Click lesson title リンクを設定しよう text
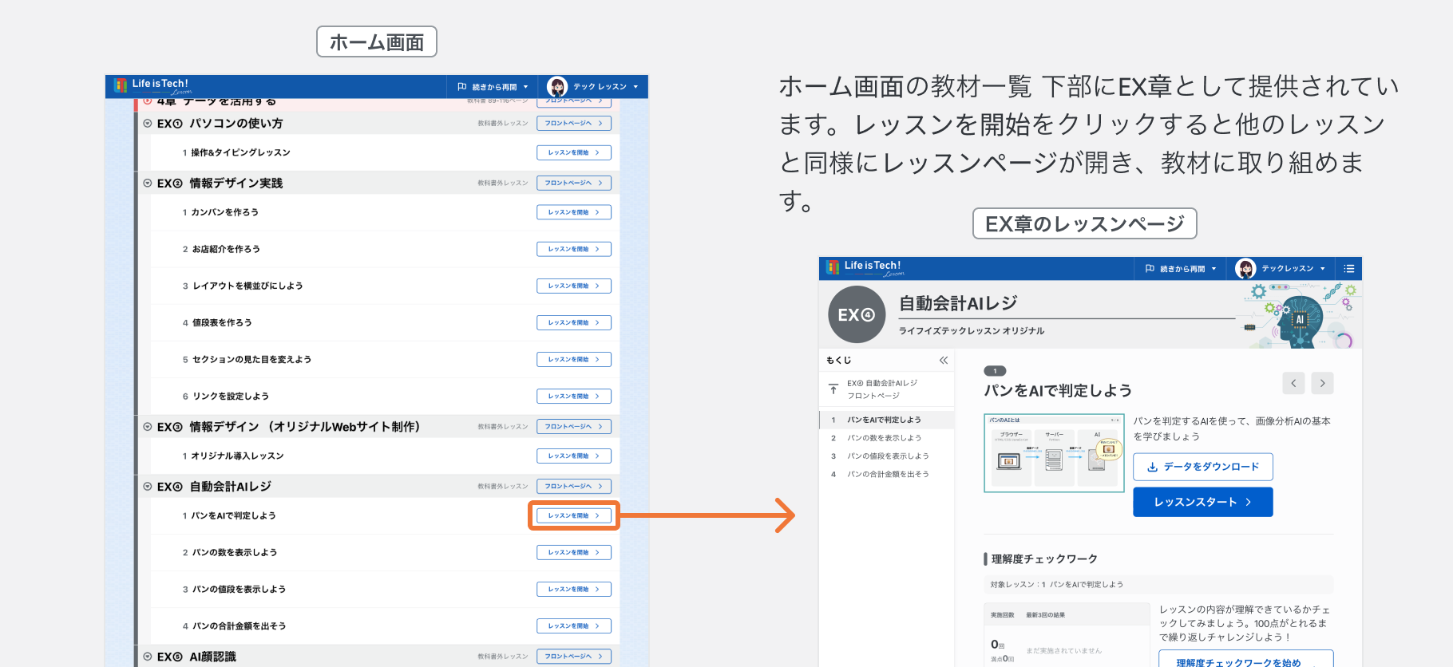 coord(231,396)
